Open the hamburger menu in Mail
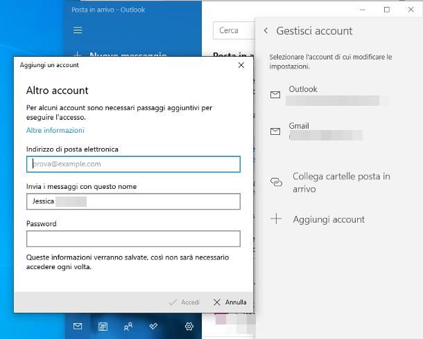Image resolution: width=423 pixels, height=339 pixels. 78,30
